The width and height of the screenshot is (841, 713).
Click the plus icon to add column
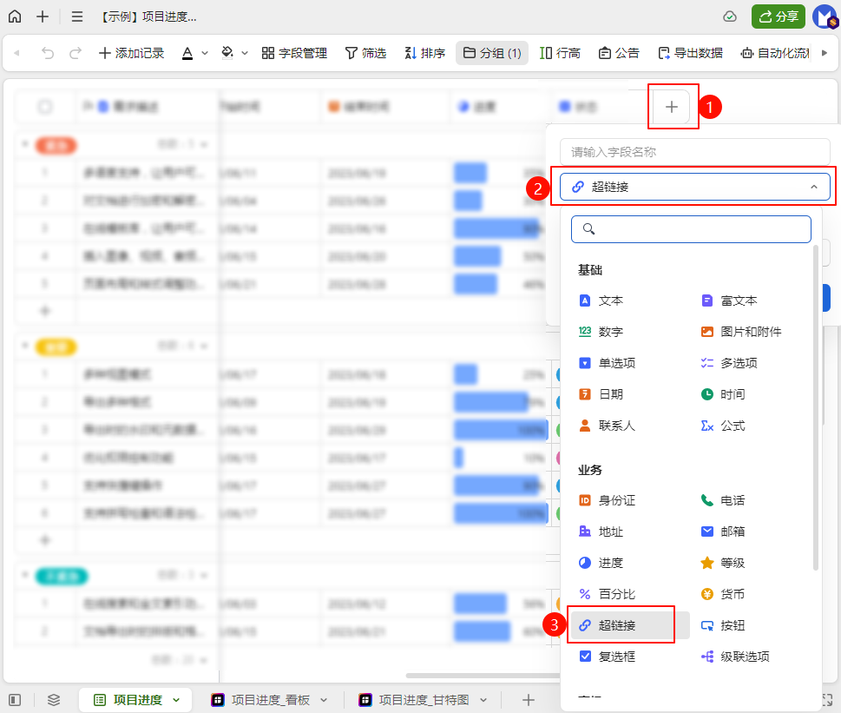671,107
